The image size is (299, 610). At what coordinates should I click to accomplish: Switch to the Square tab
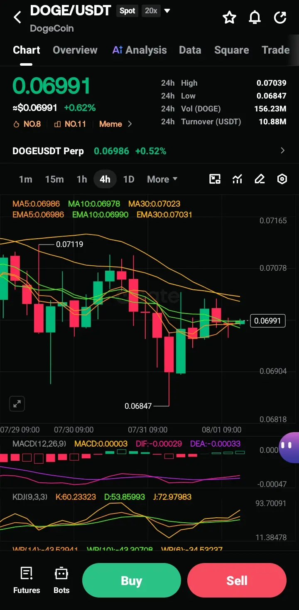(x=232, y=50)
